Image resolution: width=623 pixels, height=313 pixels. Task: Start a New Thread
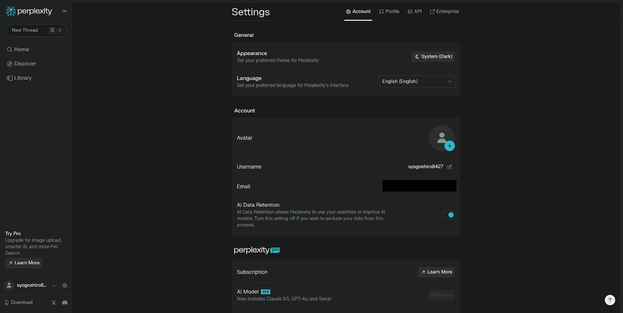(36, 30)
